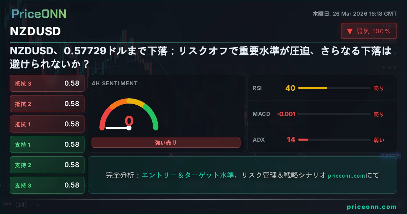Open the エントリー＆ターゲット水準 link

point(188,176)
